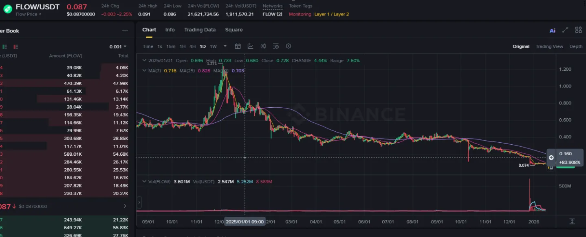Open the chart layout grid icon

click(578, 30)
